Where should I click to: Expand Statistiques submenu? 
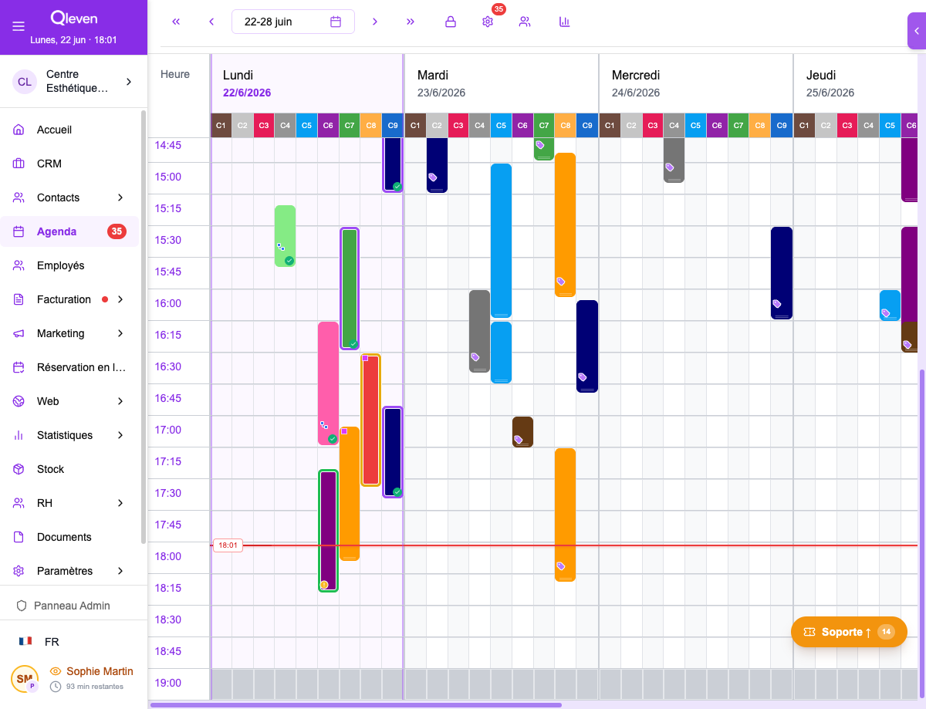pyautogui.click(x=120, y=435)
